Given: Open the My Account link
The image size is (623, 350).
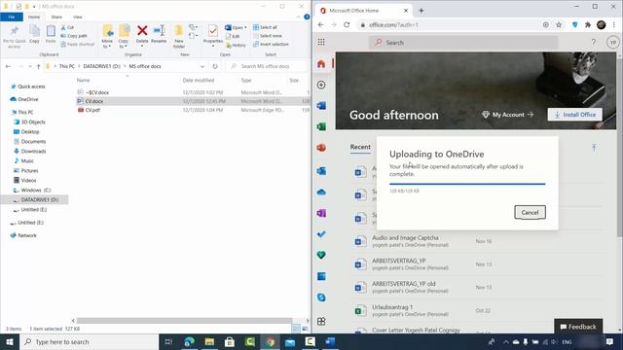Looking at the screenshot, I should point(507,115).
